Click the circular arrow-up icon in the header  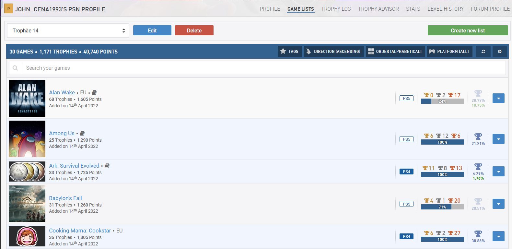499,52
